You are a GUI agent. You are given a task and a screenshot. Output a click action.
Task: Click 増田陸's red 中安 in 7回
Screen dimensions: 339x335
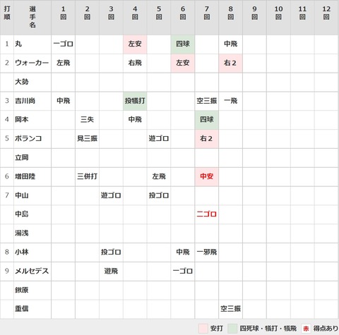(x=207, y=176)
